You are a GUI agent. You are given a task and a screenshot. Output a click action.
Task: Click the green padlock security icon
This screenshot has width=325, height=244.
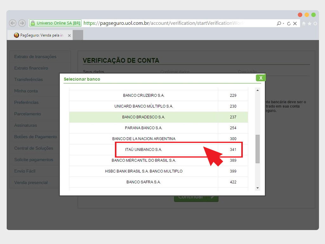pos(33,23)
